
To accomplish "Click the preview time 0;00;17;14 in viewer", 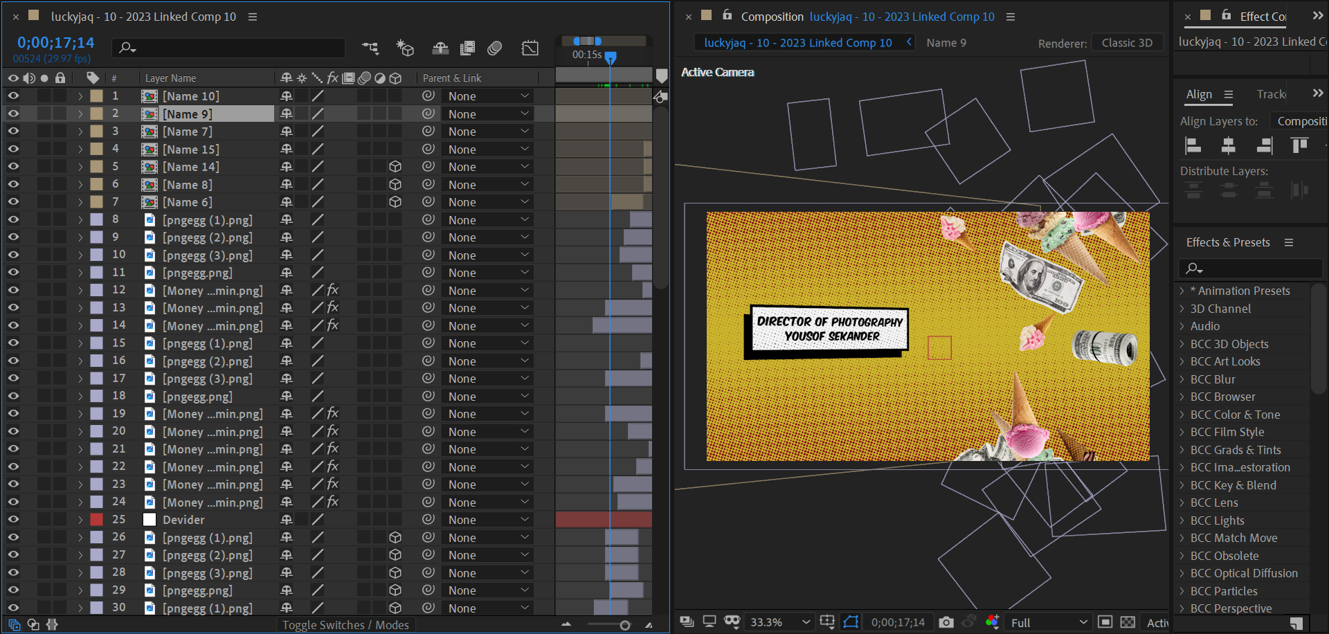I will coord(898,622).
